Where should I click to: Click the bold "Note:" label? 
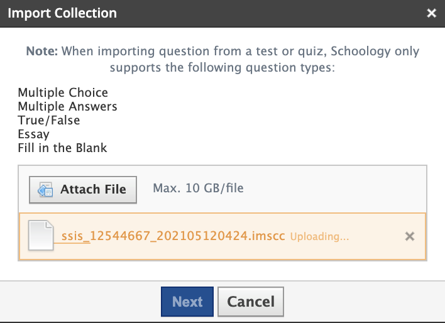point(42,52)
